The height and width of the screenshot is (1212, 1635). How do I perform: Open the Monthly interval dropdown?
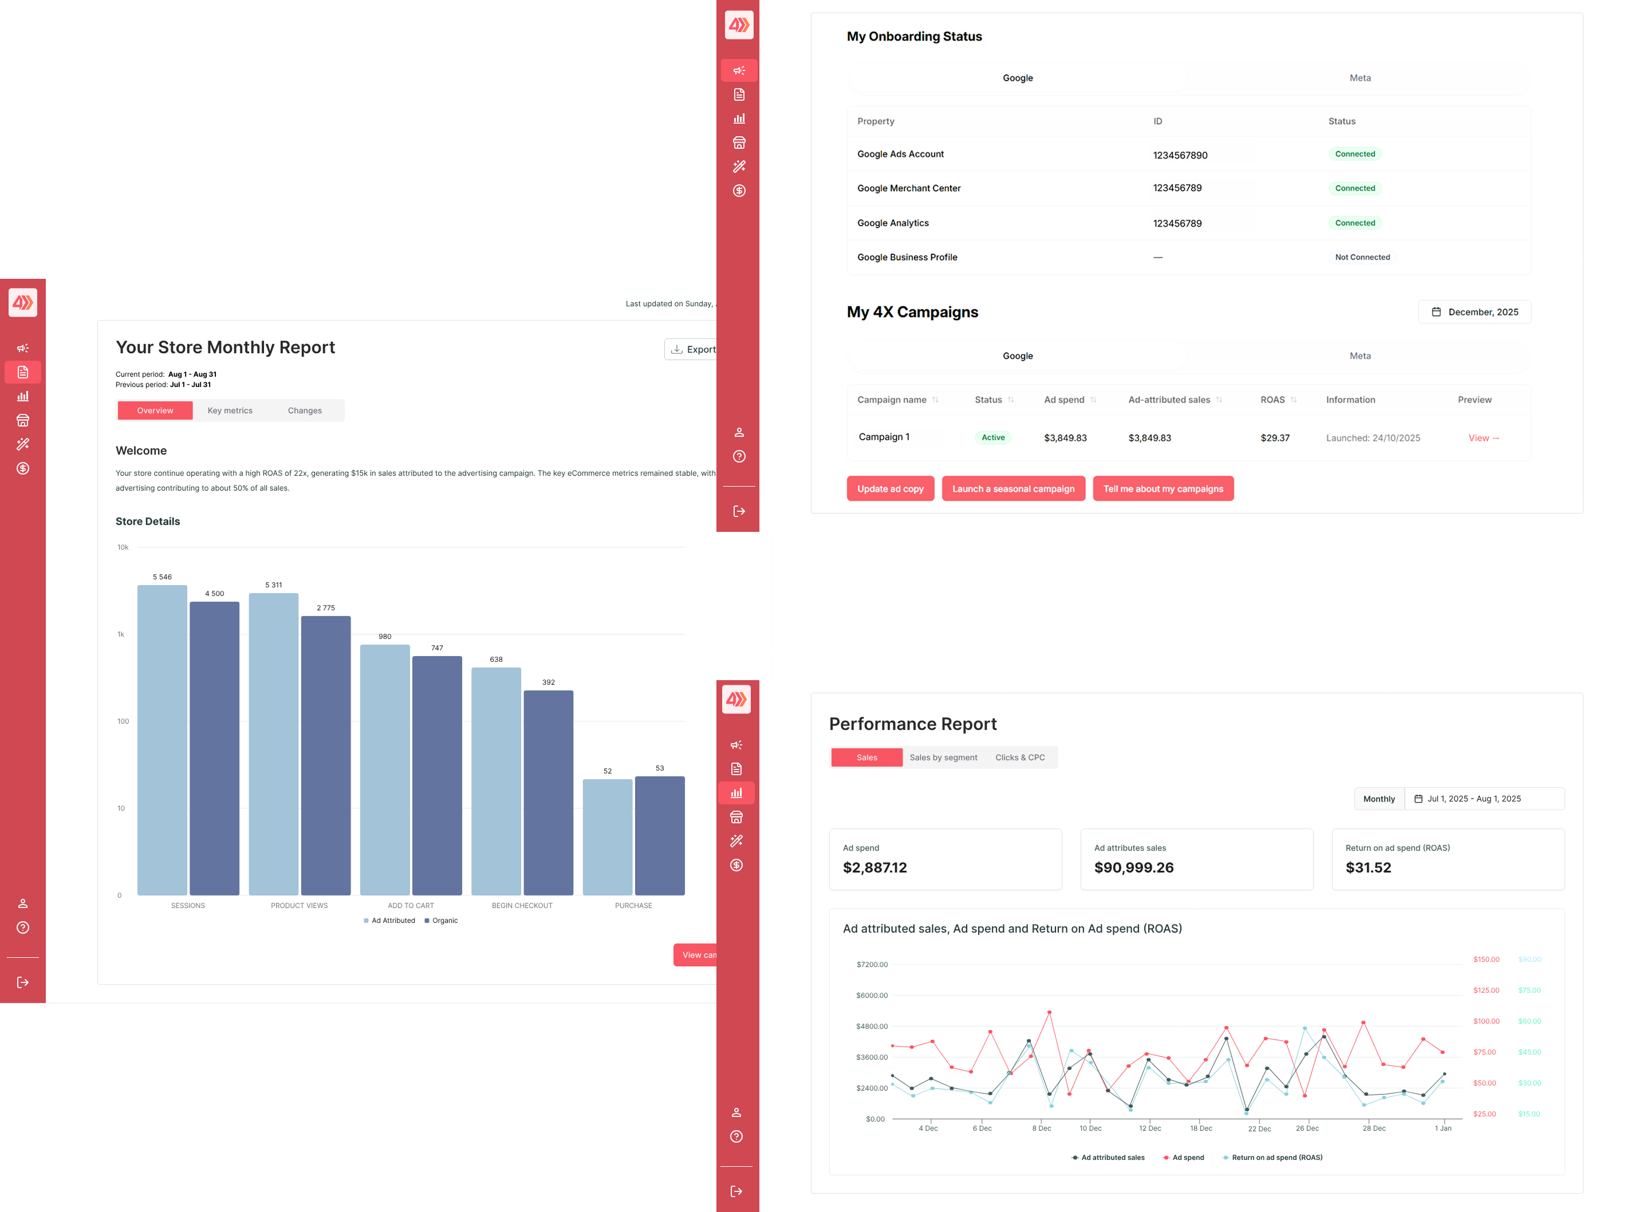pyautogui.click(x=1379, y=799)
